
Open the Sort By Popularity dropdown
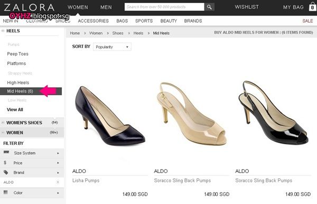(x=112, y=47)
